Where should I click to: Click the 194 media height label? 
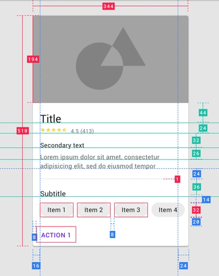pyautogui.click(x=33, y=59)
